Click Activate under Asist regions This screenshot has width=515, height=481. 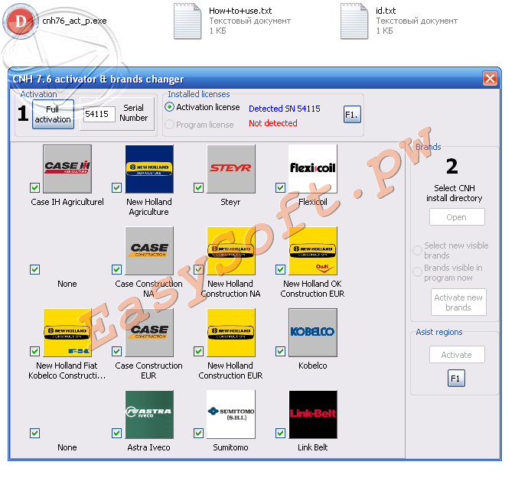coord(457,355)
